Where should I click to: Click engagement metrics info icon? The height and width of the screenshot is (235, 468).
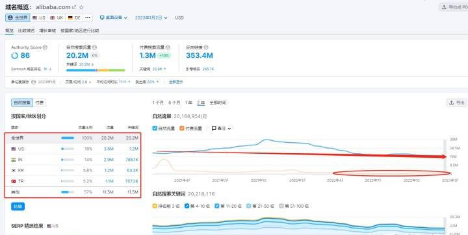pyautogui.click(x=34, y=82)
